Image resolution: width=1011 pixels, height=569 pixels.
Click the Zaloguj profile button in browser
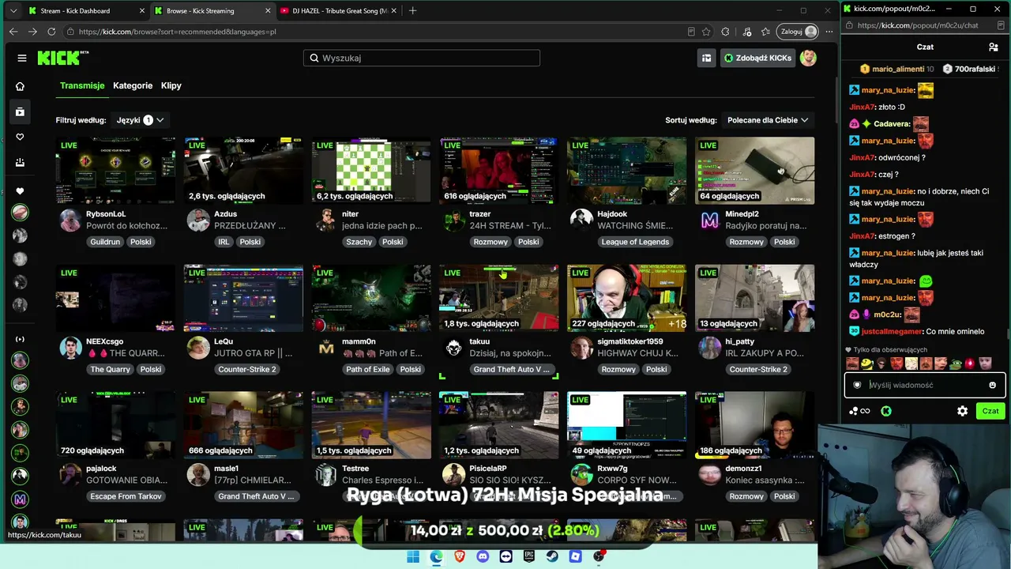[798, 32]
